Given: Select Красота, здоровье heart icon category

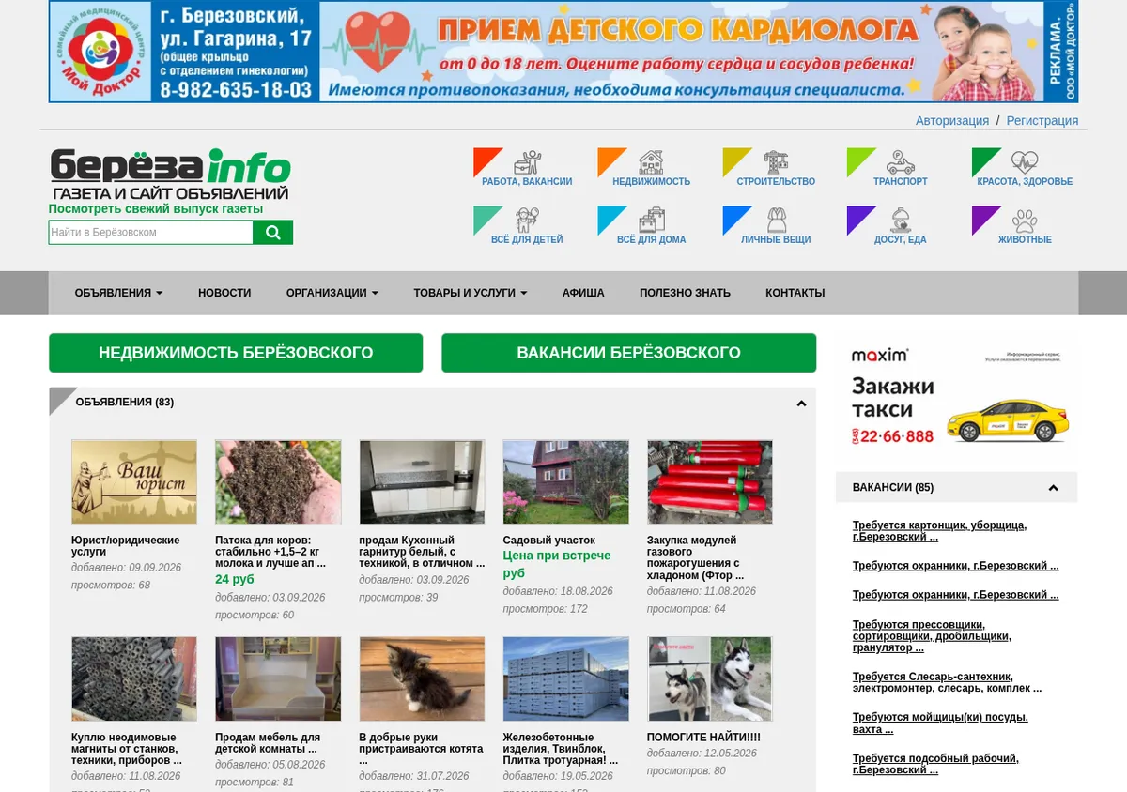Looking at the screenshot, I should pyautogui.click(x=1025, y=162).
